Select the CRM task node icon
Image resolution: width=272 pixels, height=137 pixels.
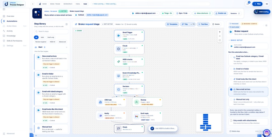pyautogui.click(x=100, y=102)
